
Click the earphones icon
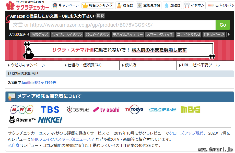point(187,5)
